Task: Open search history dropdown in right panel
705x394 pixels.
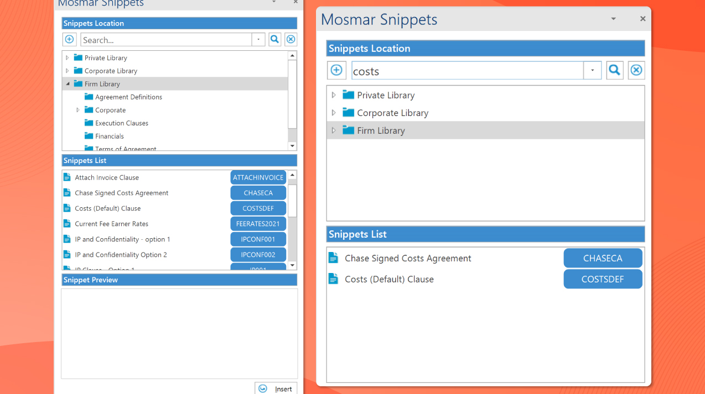Action: (x=593, y=71)
